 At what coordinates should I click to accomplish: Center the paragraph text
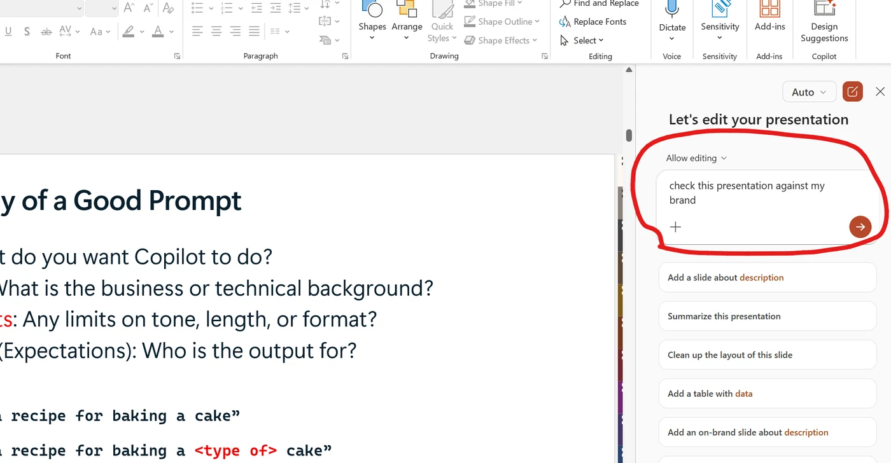coord(216,31)
